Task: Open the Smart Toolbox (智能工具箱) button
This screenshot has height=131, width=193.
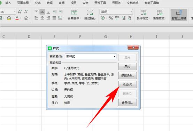Action: coord(179,15)
